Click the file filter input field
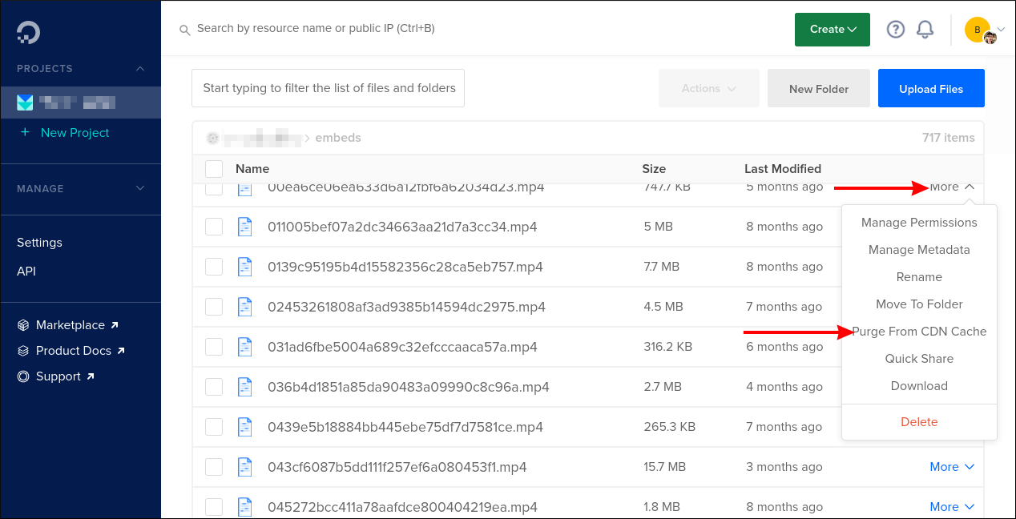1016x519 pixels. tap(328, 87)
